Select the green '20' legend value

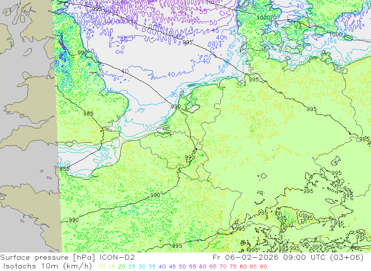(122, 267)
